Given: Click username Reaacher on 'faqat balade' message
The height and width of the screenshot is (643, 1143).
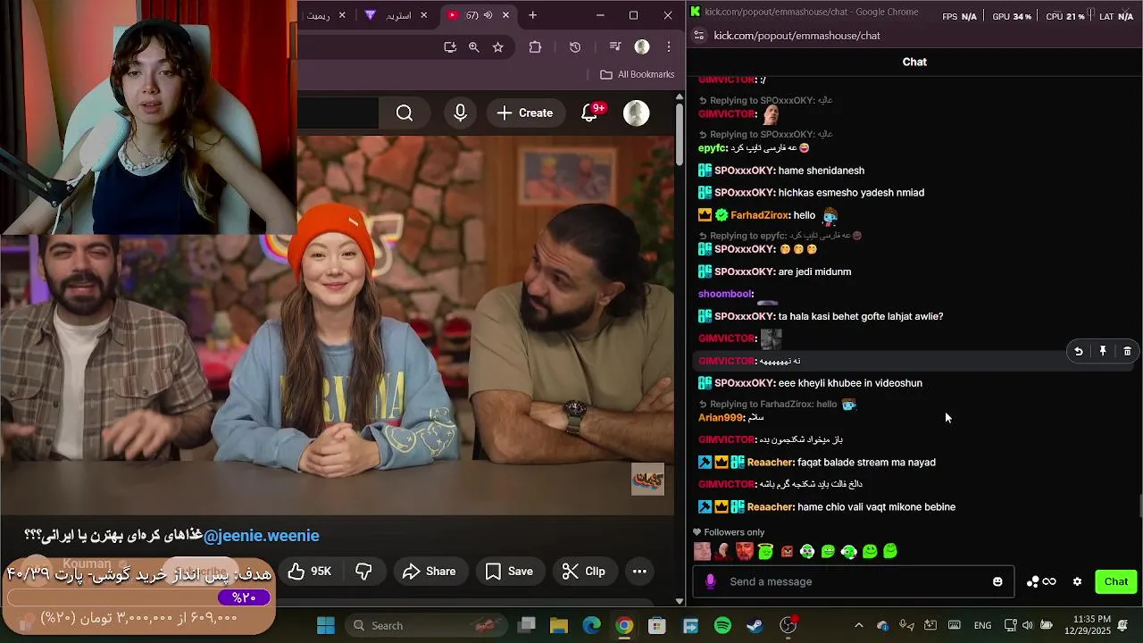Looking at the screenshot, I should (770, 463).
